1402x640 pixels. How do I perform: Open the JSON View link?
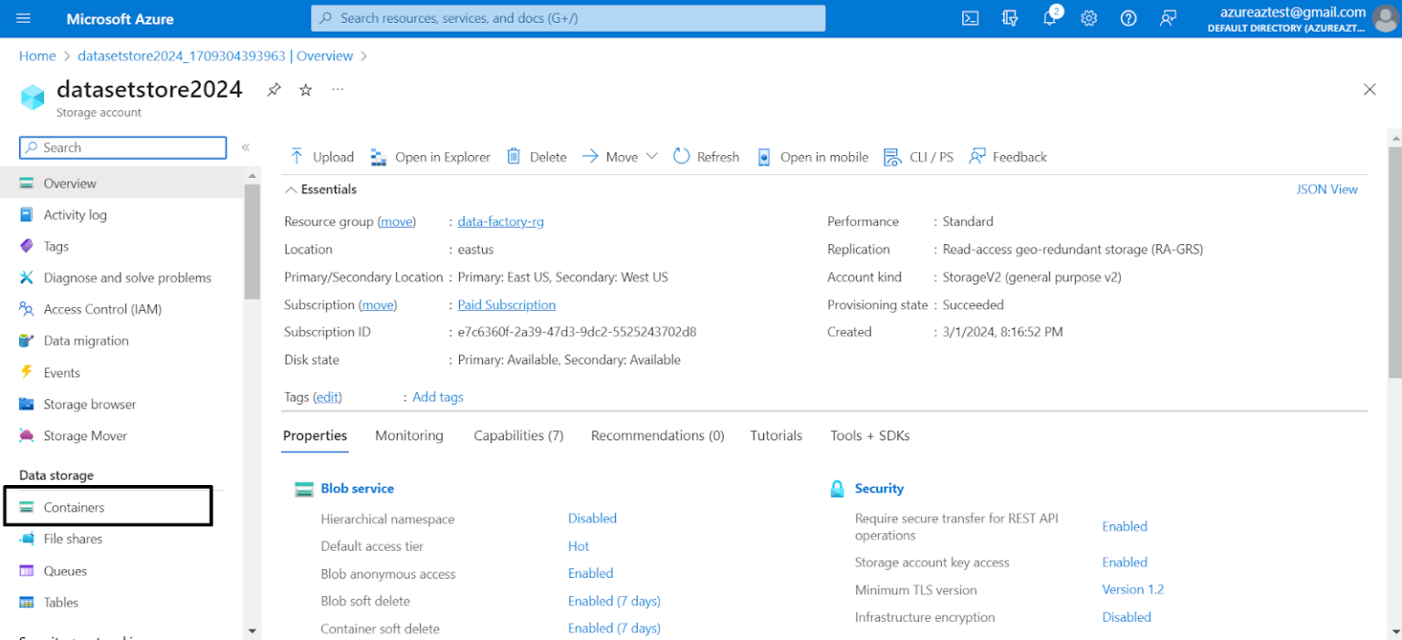point(1327,190)
